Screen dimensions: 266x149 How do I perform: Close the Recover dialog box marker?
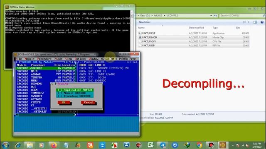pyautogui.click(x=54, y=84)
